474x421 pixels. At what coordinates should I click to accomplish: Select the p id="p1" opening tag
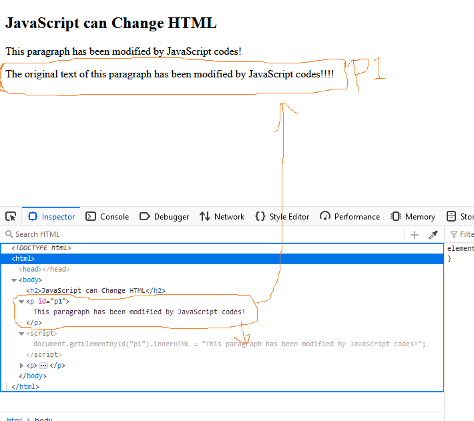coord(48,301)
